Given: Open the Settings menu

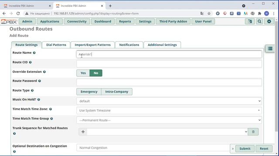Looking at the screenshot, I should pyautogui.click(x=145, y=21).
